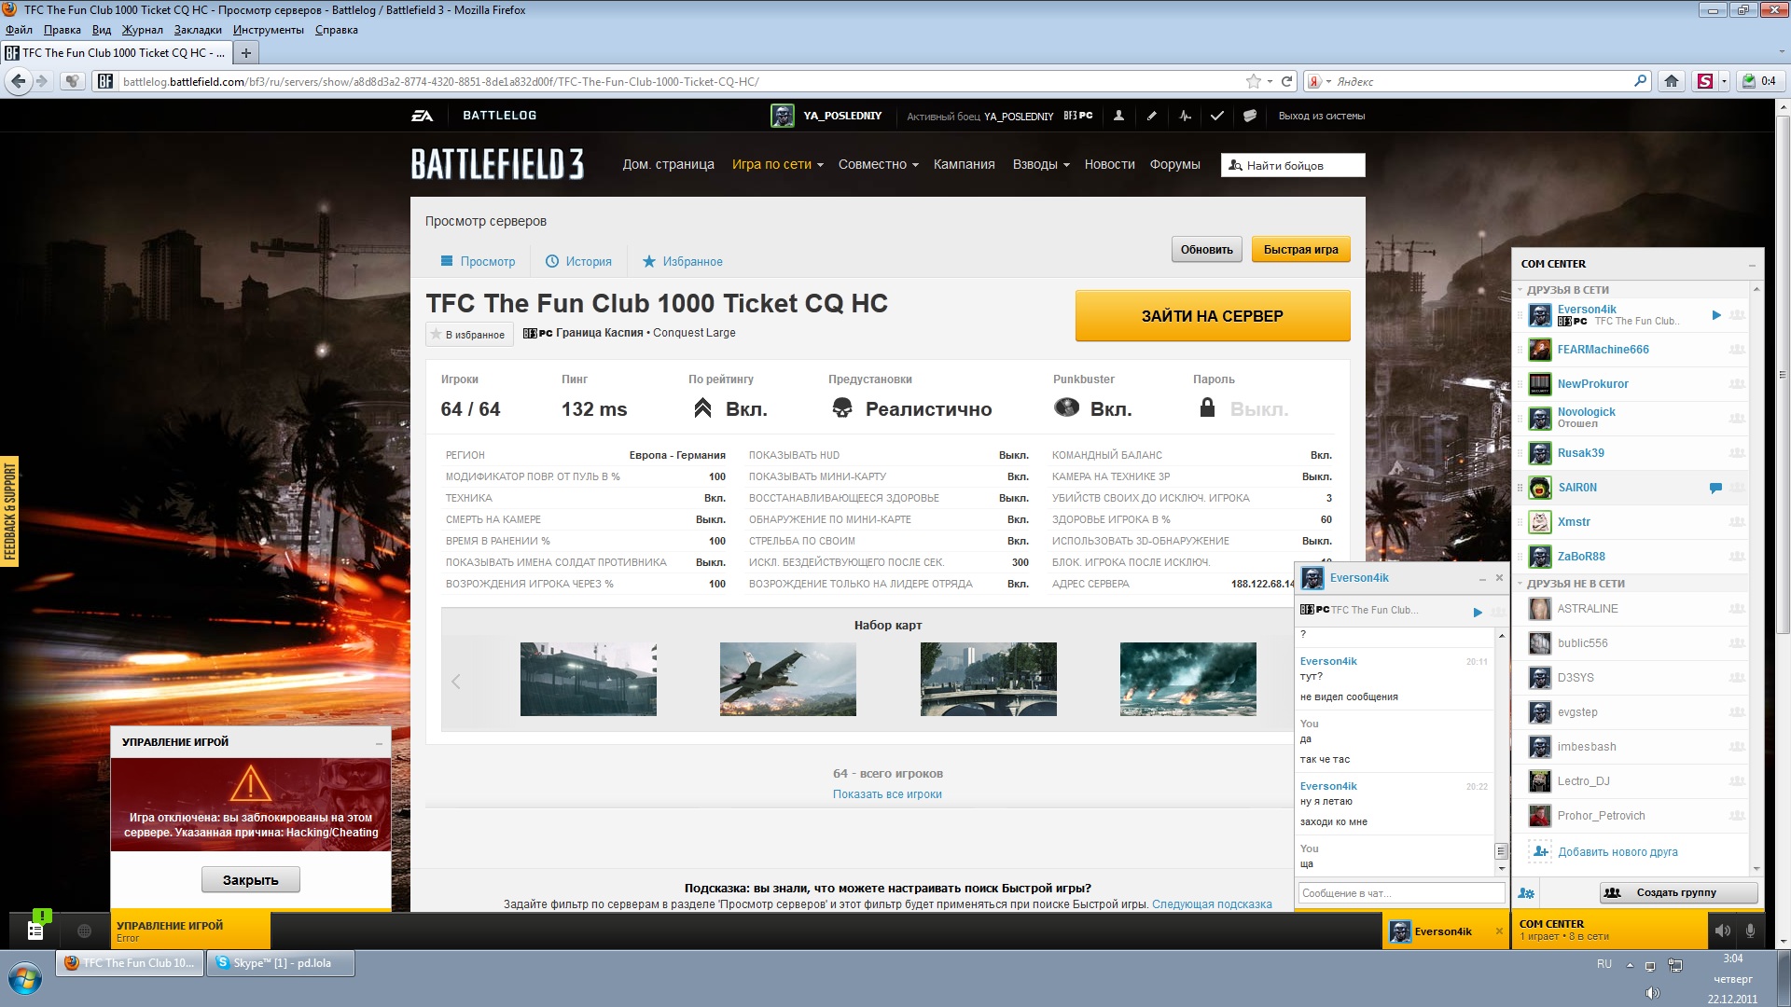Click the Найти бойцов search field
The width and height of the screenshot is (1791, 1007).
coord(1293,165)
